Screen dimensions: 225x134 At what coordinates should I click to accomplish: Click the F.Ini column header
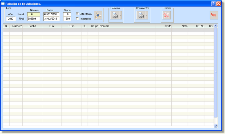point(52,26)
